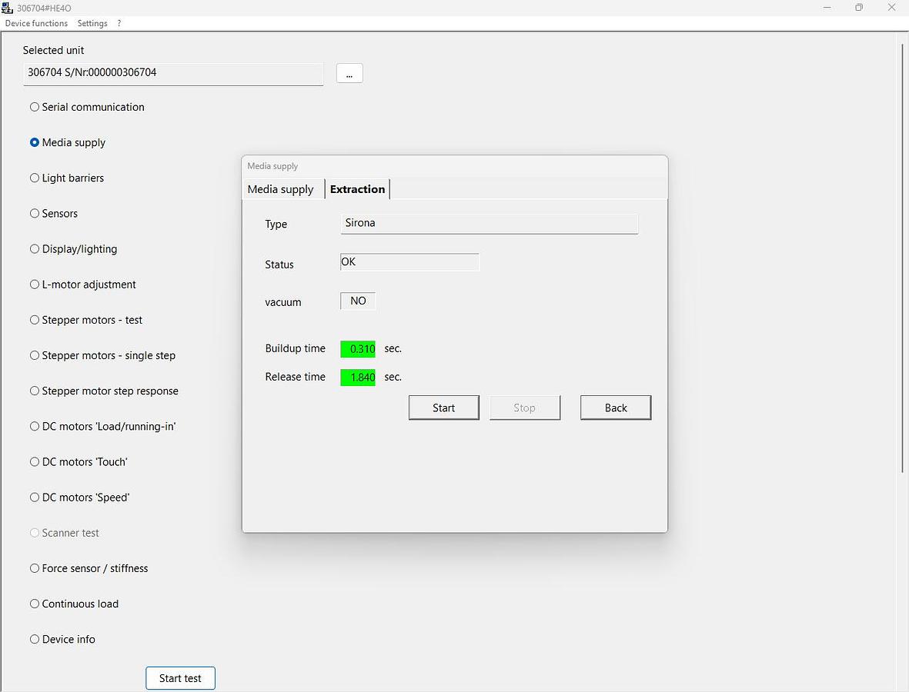Click Back in the Media supply dialog
Image resolution: width=909 pixels, height=692 pixels.
616,408
